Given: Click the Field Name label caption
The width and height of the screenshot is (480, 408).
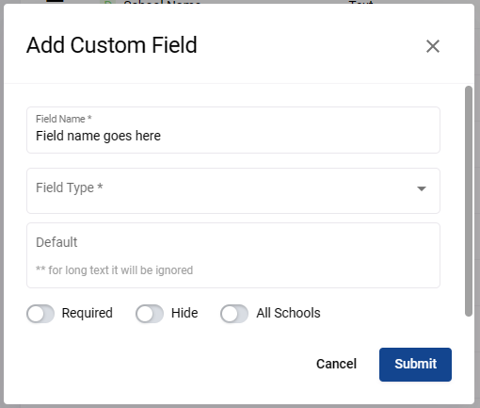Looking at the screenshot, I should pyautogui.click(x=64, y=119).
